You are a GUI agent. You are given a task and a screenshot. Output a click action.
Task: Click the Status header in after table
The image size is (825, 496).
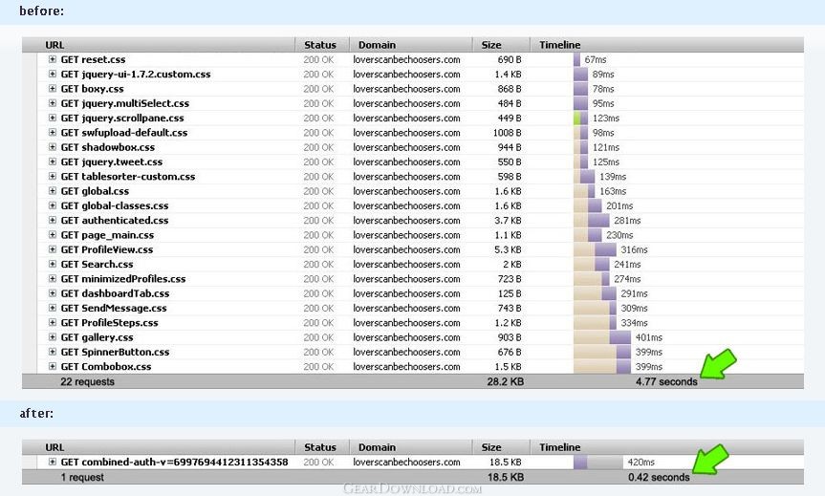pyautogui.click(x=322, y=447)
